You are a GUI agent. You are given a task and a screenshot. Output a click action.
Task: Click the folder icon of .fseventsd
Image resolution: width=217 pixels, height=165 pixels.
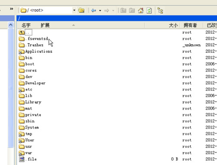point(22,39)
